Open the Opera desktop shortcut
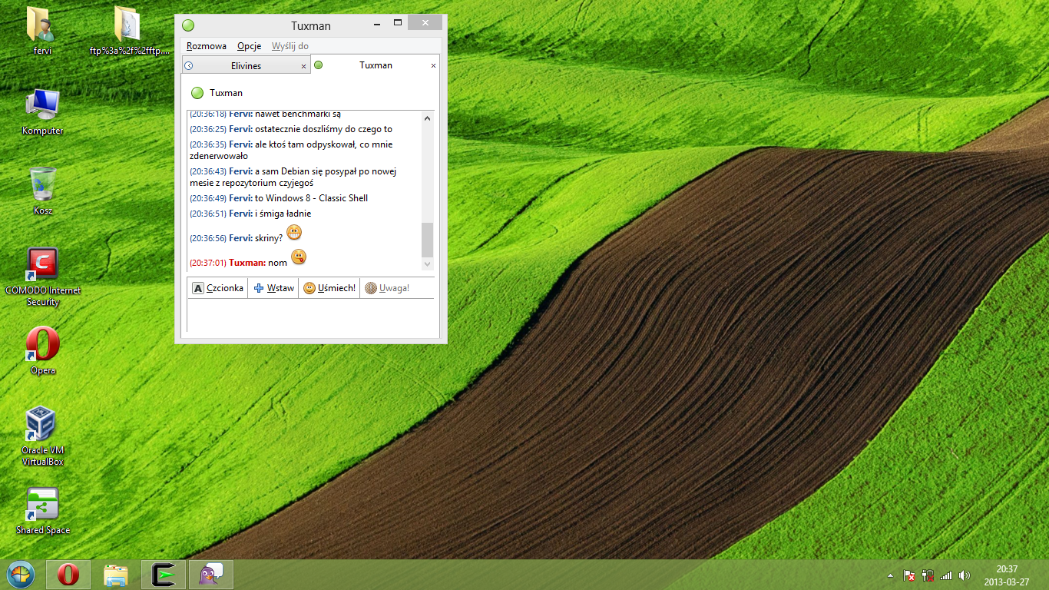 [43, 346]
